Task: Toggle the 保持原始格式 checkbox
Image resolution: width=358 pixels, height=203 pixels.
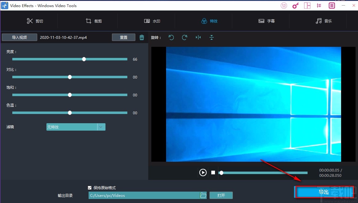Action: [x=89, y=188]
